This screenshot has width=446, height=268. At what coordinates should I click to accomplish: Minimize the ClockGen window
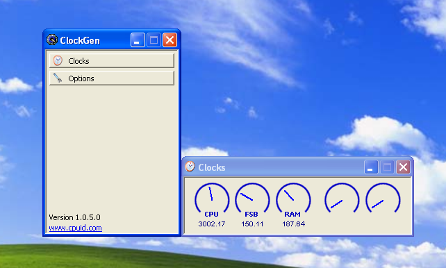[x=138, y=40]
